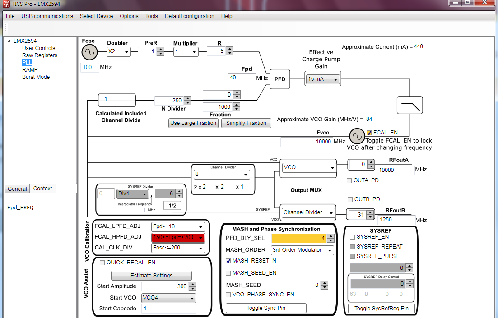498x318 pixels.
Task: Enable OUTB_PD checkbox
Action: point(350,200)
